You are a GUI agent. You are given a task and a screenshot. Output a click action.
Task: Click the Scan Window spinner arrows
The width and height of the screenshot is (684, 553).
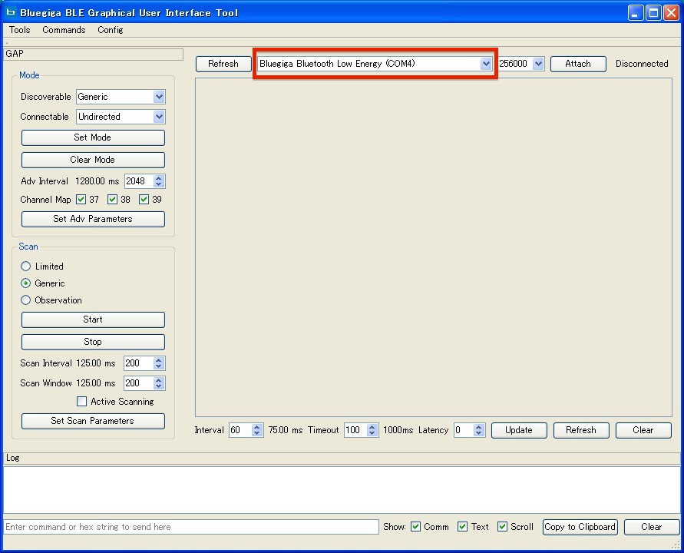pyautogui.click(x=159, y=383)
